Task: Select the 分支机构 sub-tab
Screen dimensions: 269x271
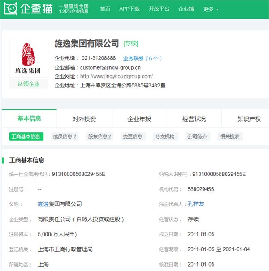Action: [x=165, y=136]
